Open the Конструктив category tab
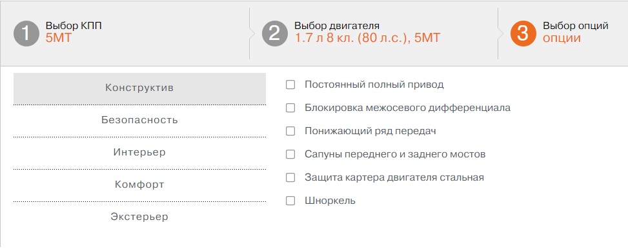 point(140,88)
